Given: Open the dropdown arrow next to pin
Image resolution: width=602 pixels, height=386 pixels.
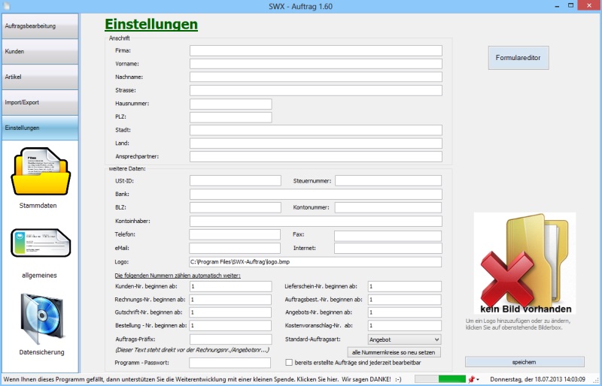Looking at the screenshot, I should coord(479,380).
